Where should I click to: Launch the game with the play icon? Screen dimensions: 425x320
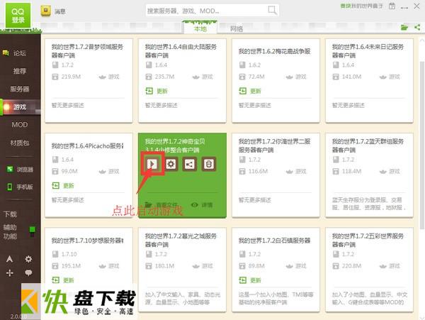[x=152, y=164]
